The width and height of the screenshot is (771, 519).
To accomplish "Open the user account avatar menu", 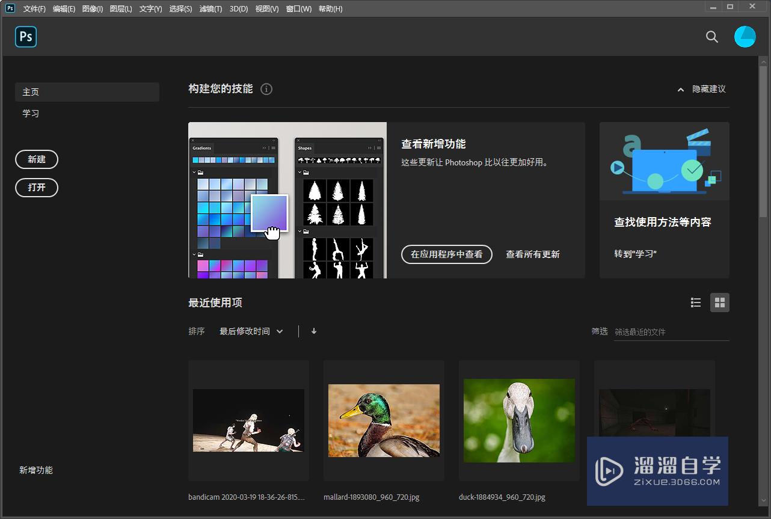I will (745, 36).
